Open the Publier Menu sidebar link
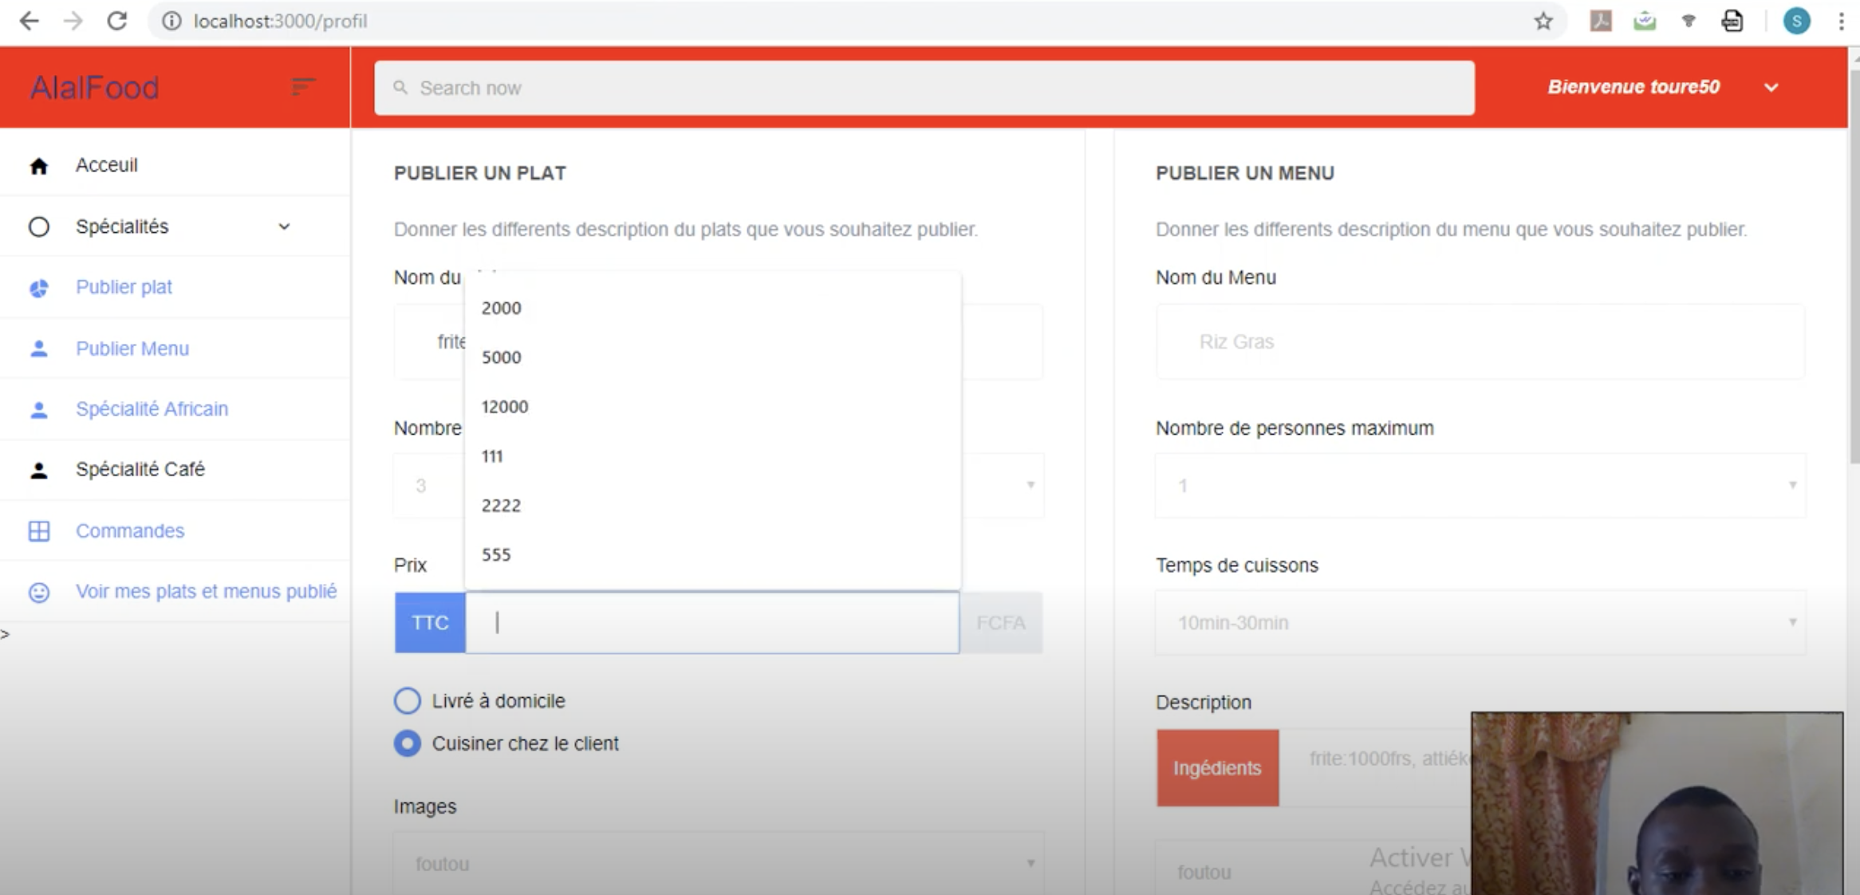 (x=132, y=349)
